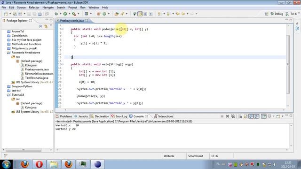Open the Navigate menu

tap(48, 8)
